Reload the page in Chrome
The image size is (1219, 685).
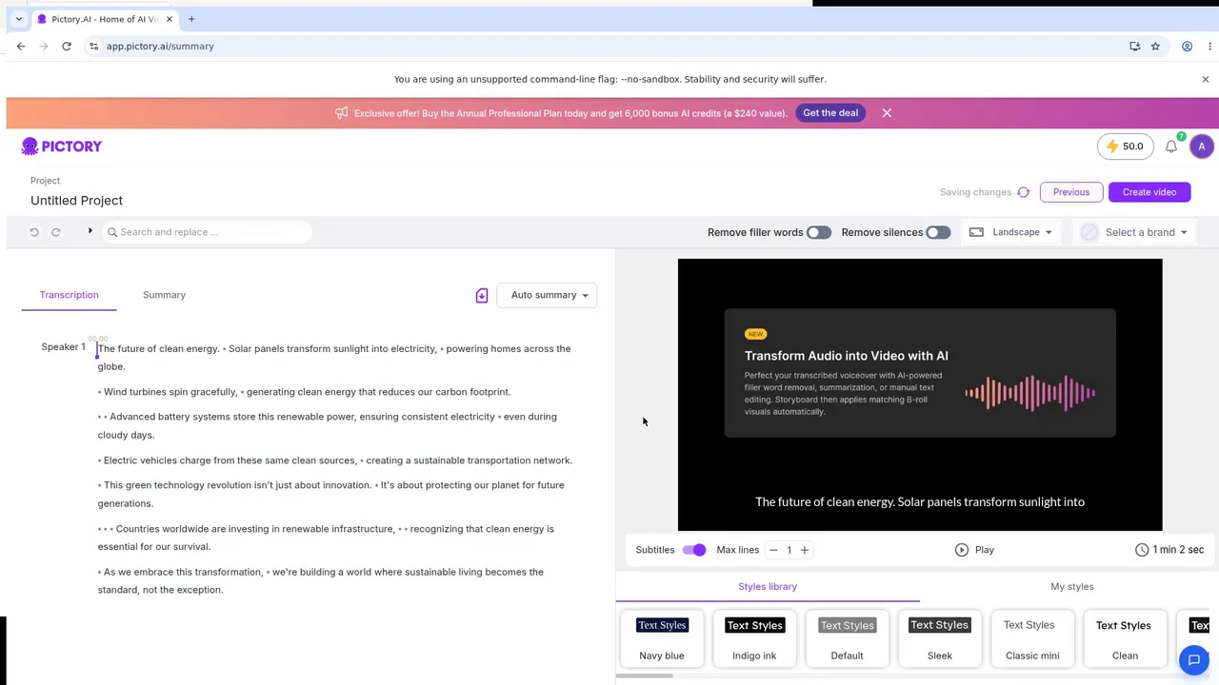tap(67, 46)
